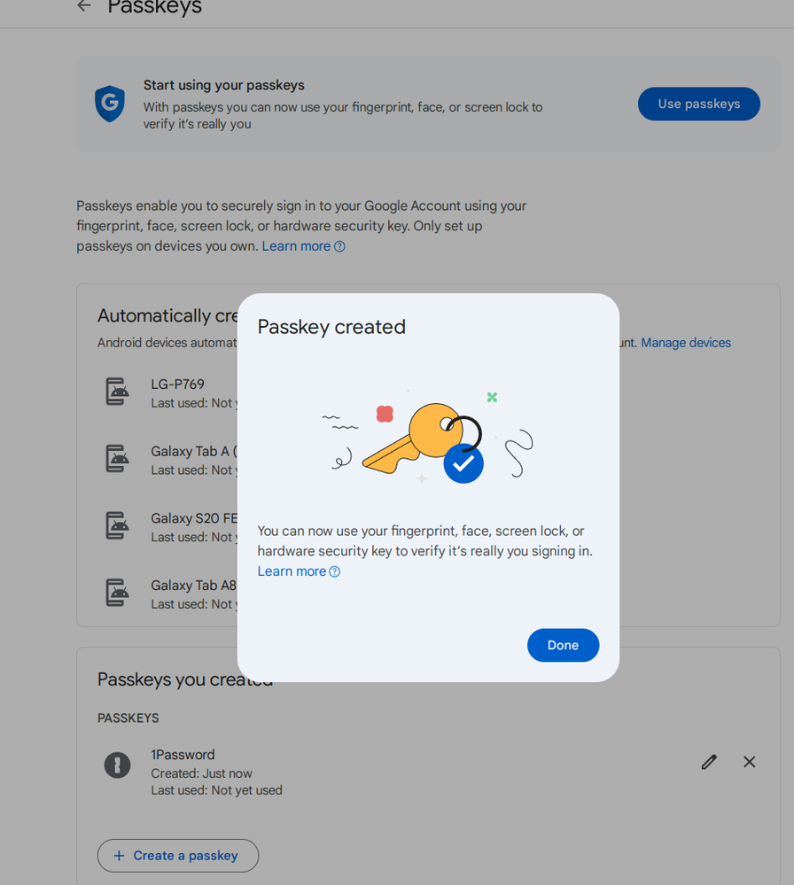Image resolution: width=794 pixels, height=885 pixels.
Task: Click the Done button in dialog
Action: coord(563,645)
